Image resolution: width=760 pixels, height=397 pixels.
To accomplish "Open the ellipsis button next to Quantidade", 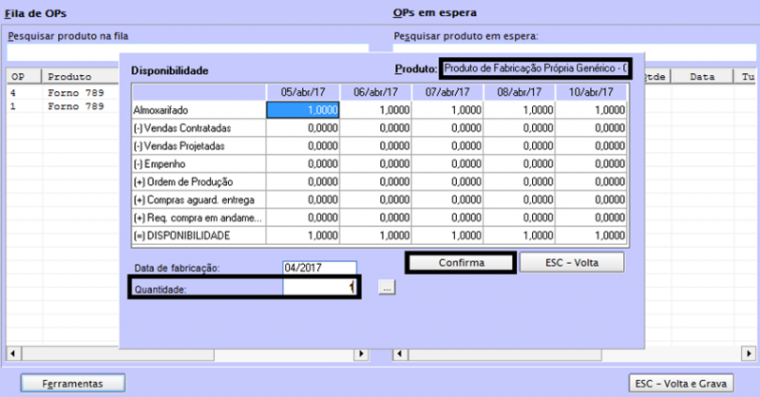I will coord(387,288).
